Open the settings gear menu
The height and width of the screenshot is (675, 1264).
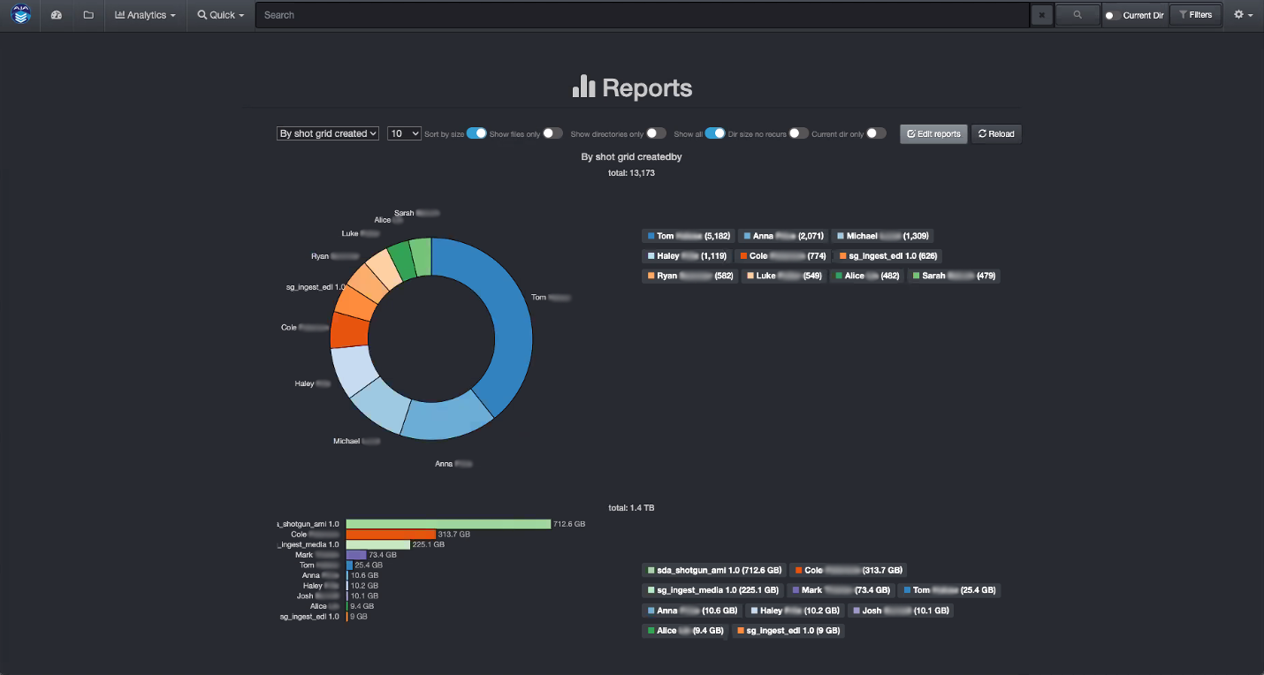click(x=1241, y=15)
